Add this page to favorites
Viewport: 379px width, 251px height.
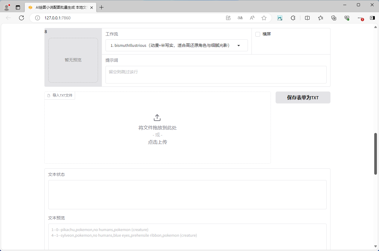(x=264, y=18)
